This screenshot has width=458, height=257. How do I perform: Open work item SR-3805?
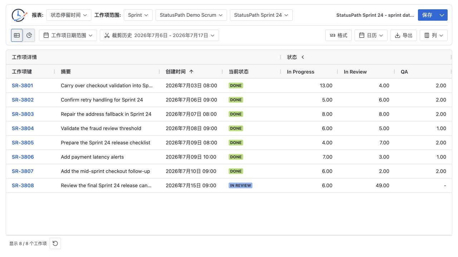pos(23,143)
